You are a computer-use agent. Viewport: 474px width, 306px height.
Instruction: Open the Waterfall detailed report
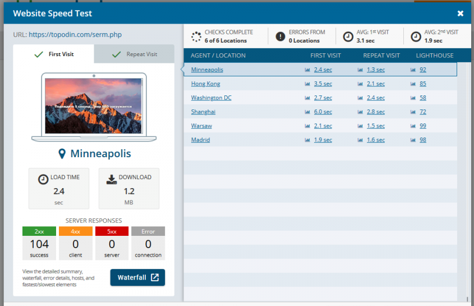137,277
